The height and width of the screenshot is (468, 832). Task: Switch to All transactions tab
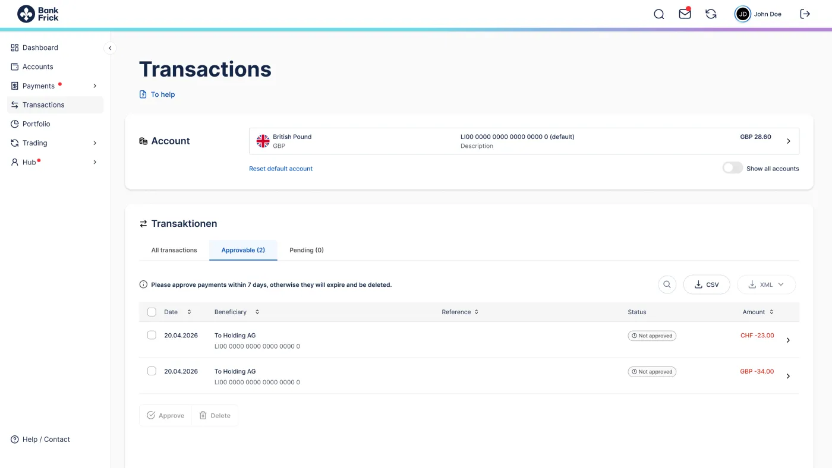tap(174, 250)
